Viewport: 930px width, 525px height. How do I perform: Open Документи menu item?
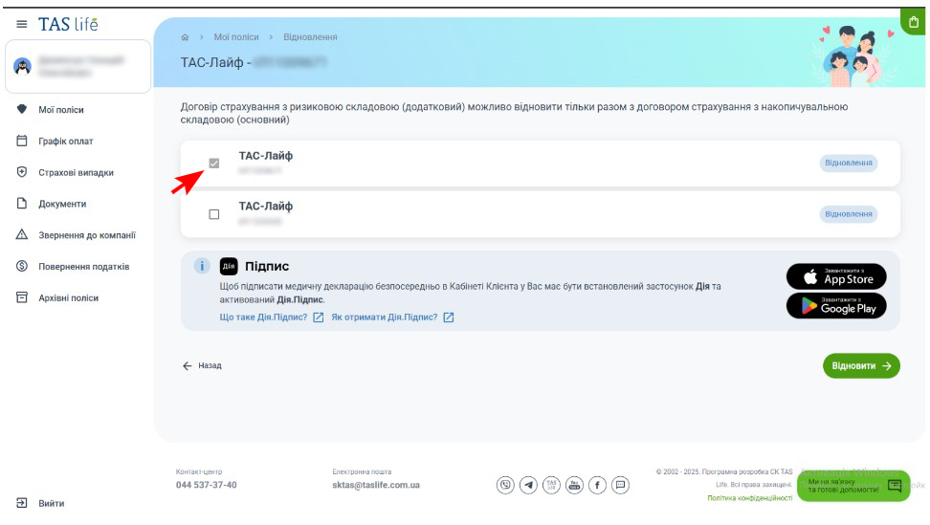click(x=62, y=204)
